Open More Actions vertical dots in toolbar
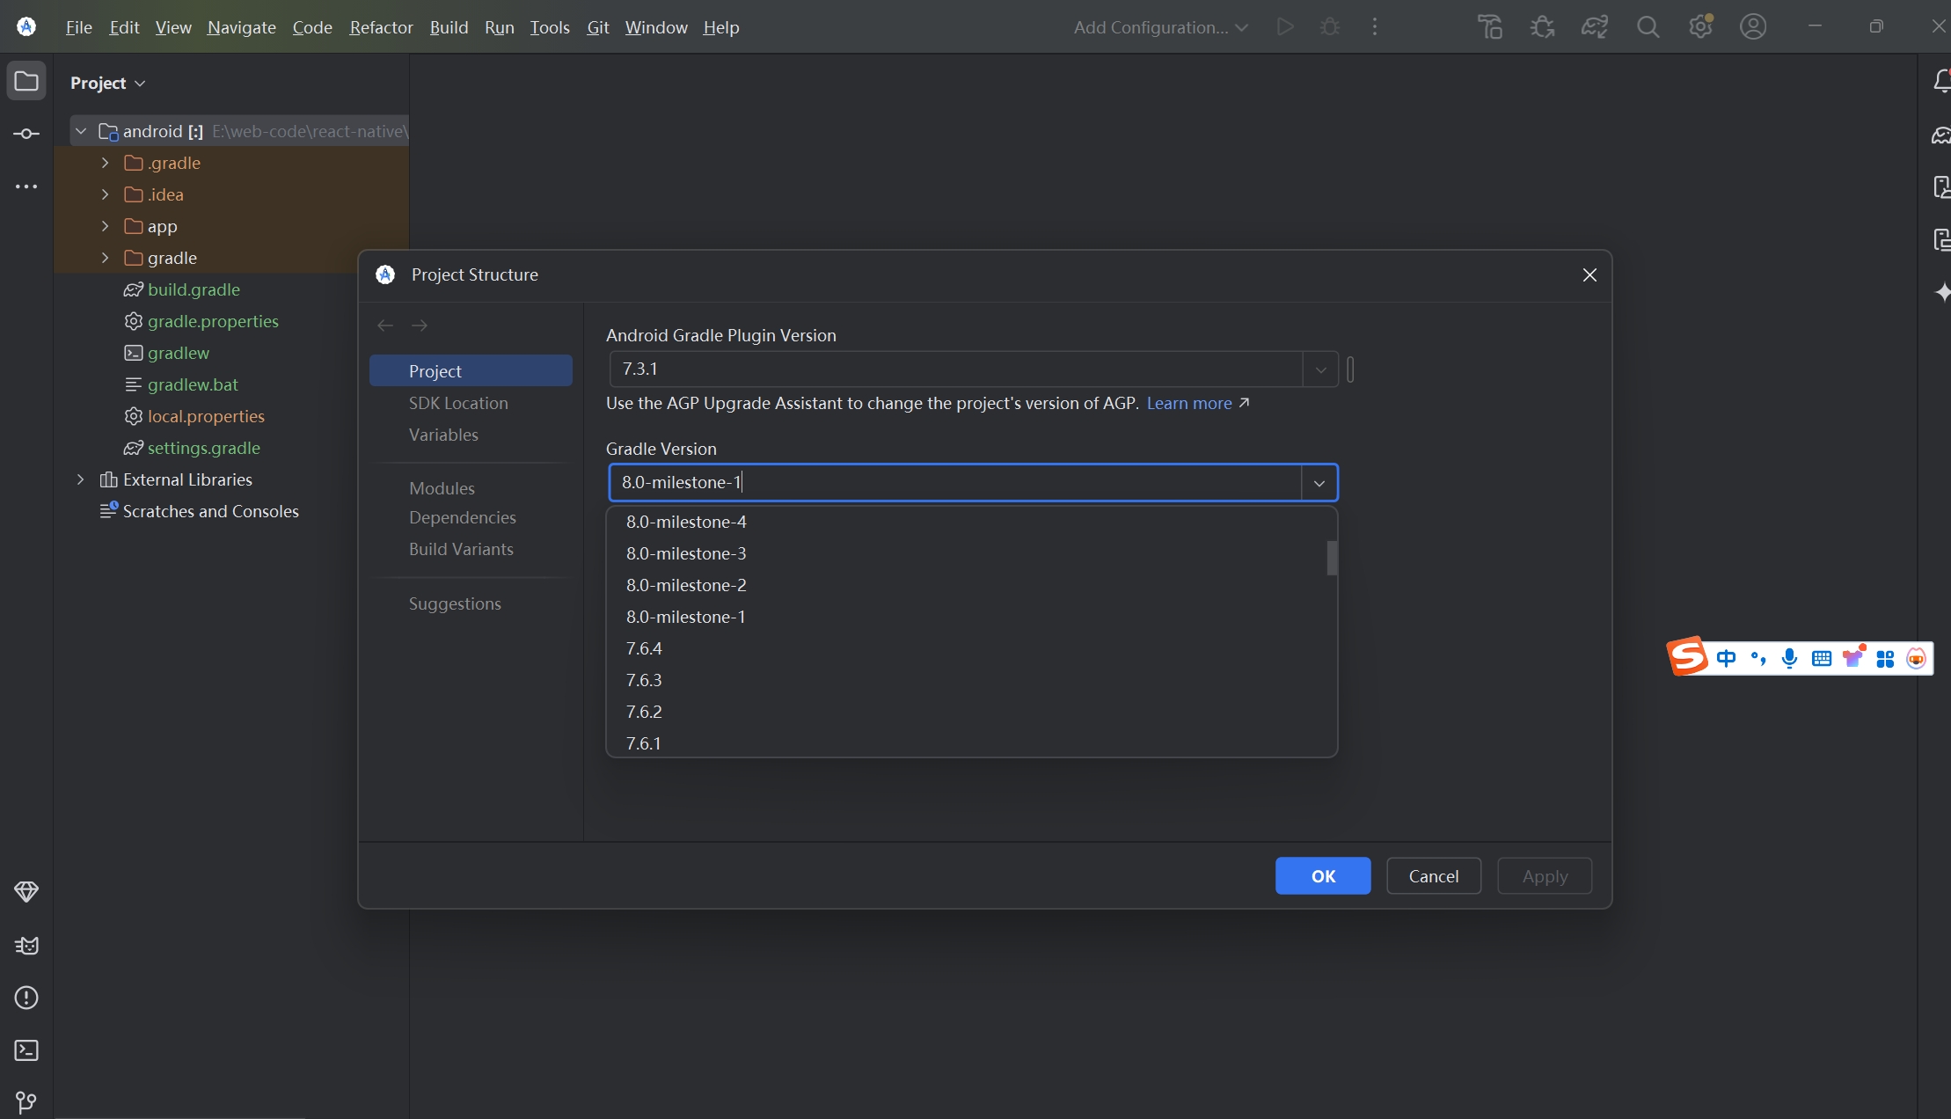 point(1375,27)
